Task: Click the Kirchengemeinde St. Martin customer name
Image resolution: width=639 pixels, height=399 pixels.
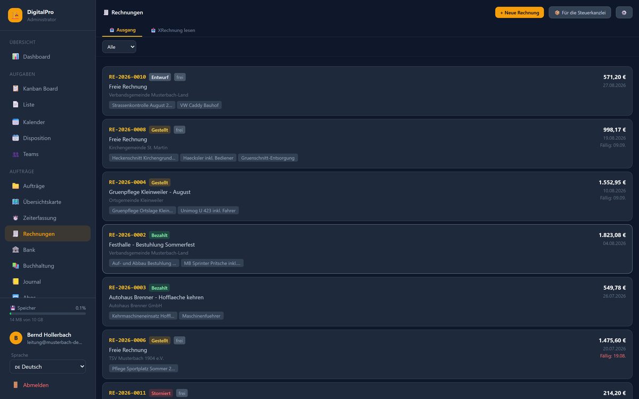Action: pos(138,148)
